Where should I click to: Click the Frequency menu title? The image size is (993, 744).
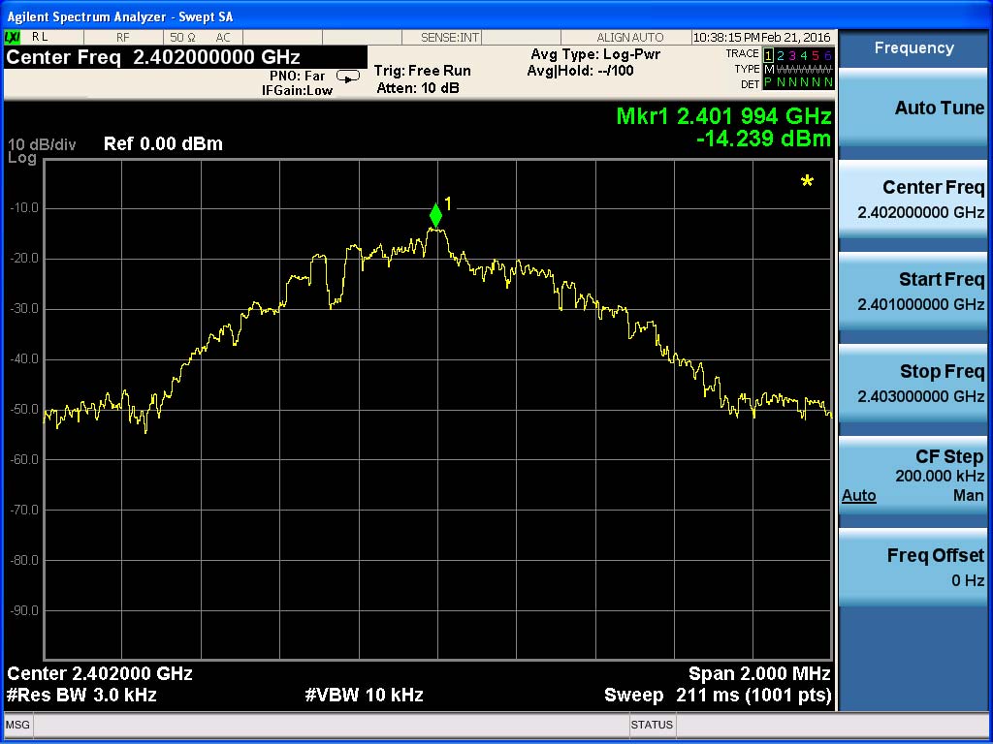[913, 48]
